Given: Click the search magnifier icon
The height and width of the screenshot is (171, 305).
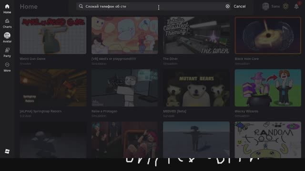Looking at the screenshot, I should [x=81, y=6].
